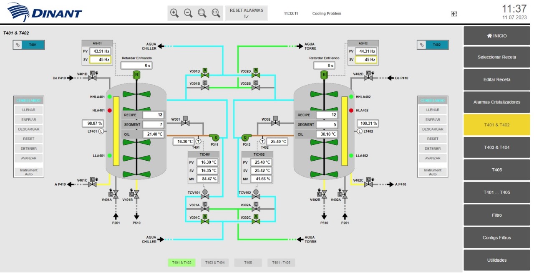Click the link icon beside T401
The width and height of the screenshot is (534, 273).
pyautogui.click(x=18, y=45)
